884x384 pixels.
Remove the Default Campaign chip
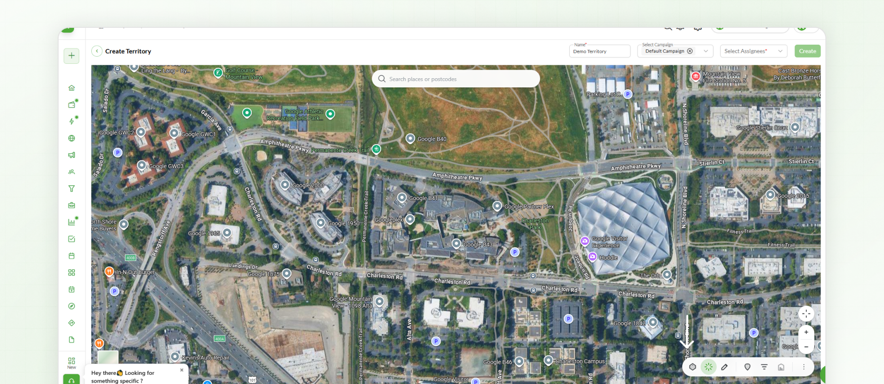[x=690, y=51]
